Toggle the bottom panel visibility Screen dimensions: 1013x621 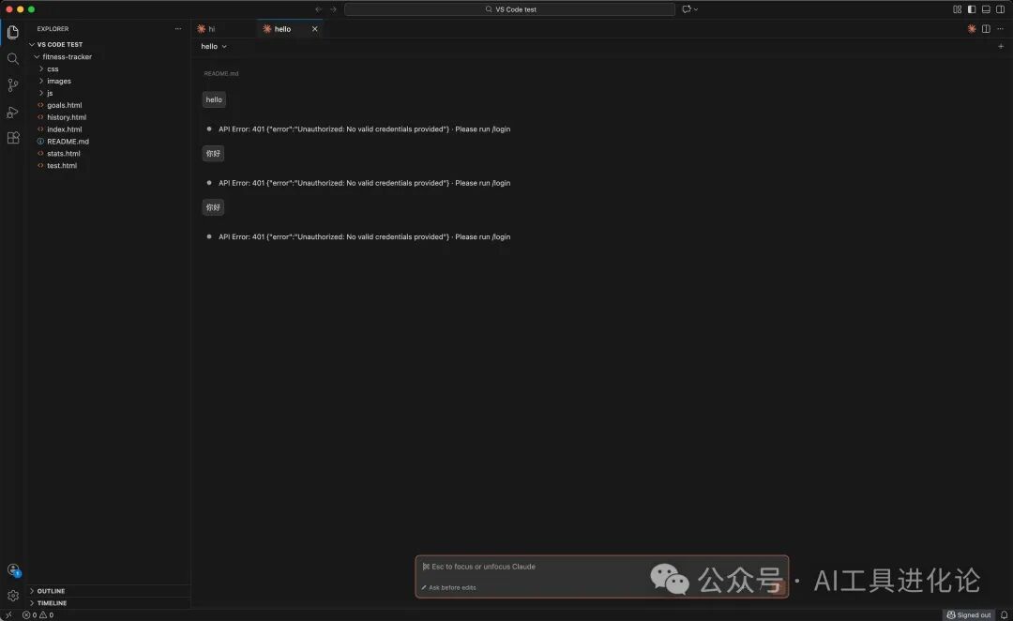986,9
